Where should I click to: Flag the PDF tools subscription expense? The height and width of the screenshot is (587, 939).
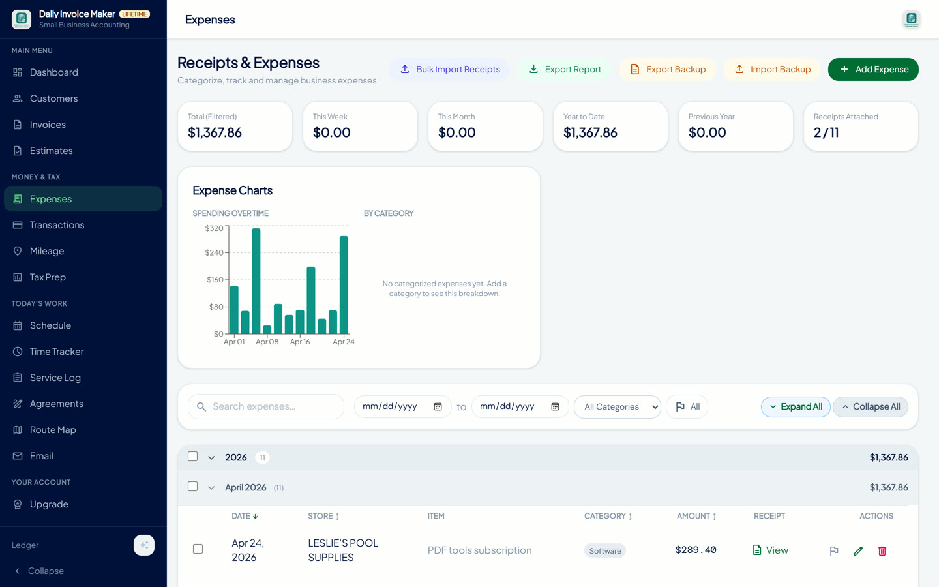(x=834, y=551)
